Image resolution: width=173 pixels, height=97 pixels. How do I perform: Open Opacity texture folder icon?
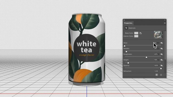[162, 65]
